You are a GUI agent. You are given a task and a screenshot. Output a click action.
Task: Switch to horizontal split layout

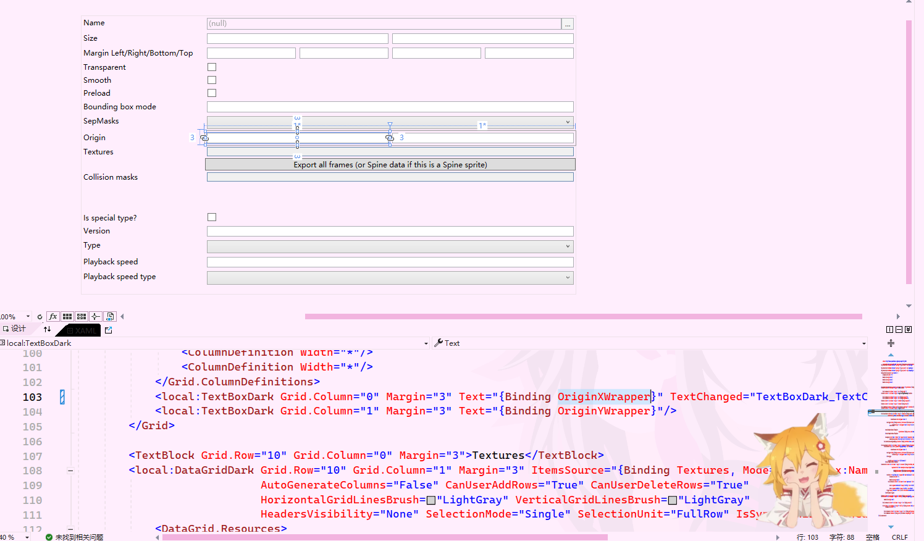pos(899,330)
